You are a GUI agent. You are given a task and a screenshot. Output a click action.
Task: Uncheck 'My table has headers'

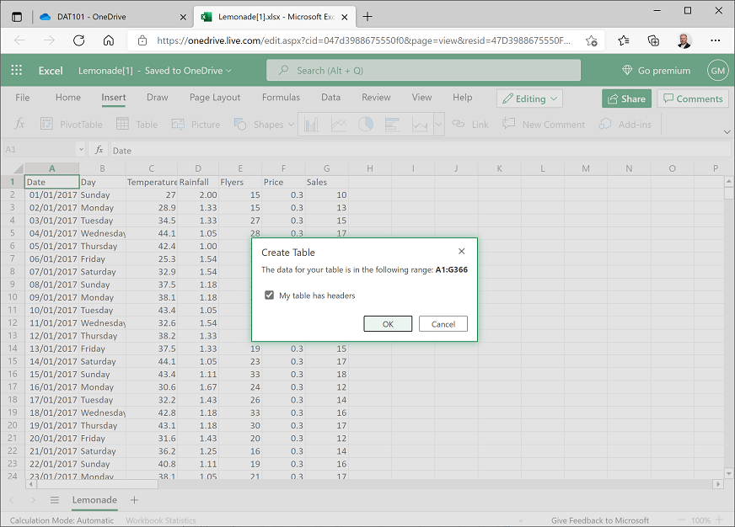pyautogui.click(x=269, y=295)
